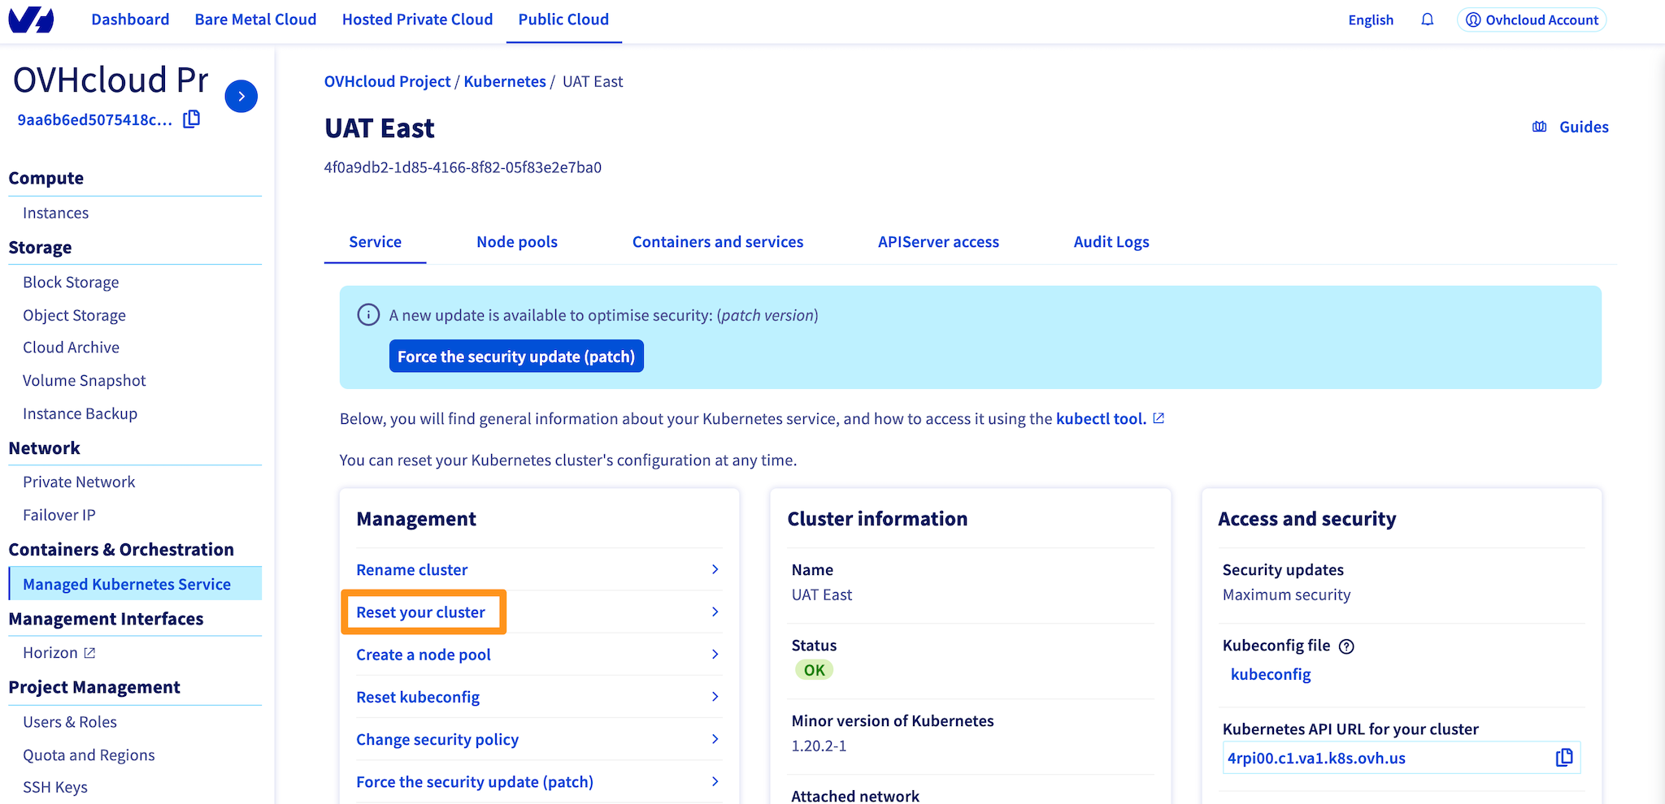Viewport: 1665px width, 804px height.
Task: Click the Kubeconfig file help icon
Action: click(x=1346, y=646)
